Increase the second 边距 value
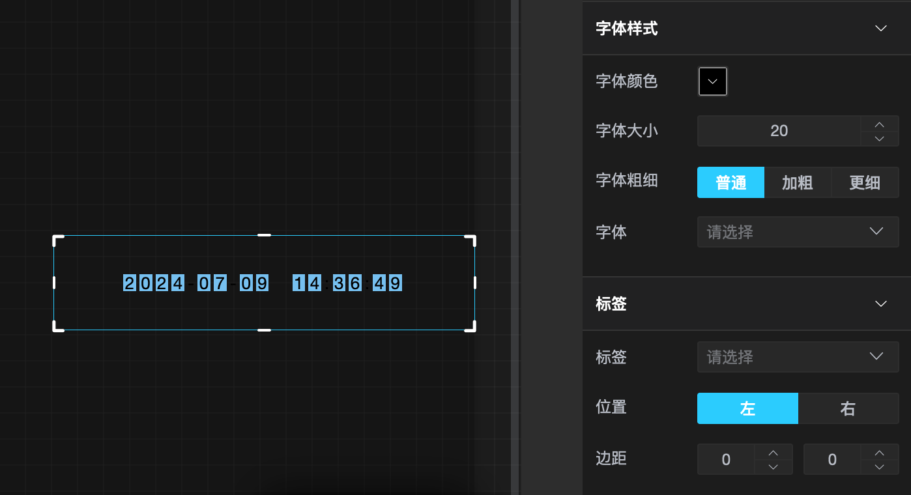The image size is (911, 495). point(880,453)
